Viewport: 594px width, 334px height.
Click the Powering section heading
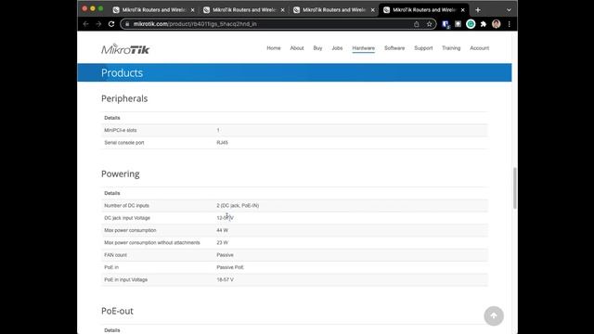[x=120, y=173]
